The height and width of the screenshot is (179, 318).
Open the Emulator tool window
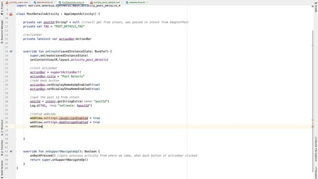coord(316,173)
